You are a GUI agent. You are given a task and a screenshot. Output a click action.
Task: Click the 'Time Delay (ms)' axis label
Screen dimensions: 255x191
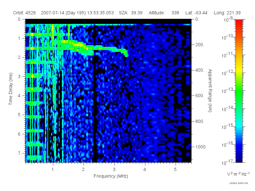pyautogui.click(x=11, y=89)
